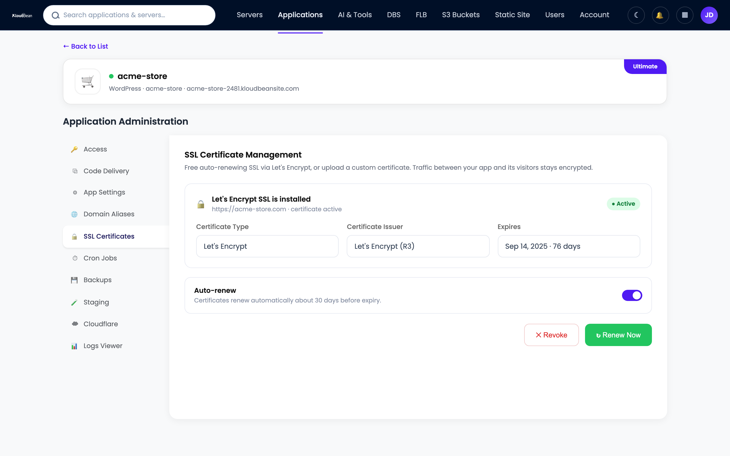Click the Application Administration heading
The height and width of the screenshot is (456, 730).
[x=125, y=121]
